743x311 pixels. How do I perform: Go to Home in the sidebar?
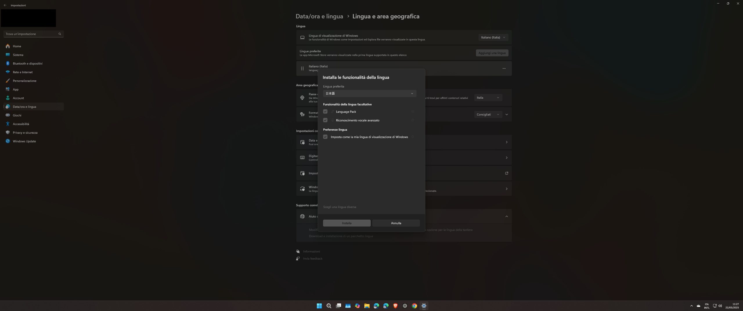[34, 46]
